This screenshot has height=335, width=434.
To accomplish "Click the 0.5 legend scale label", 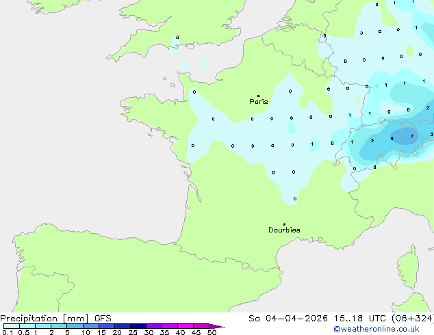I will (x=24, y=332).
